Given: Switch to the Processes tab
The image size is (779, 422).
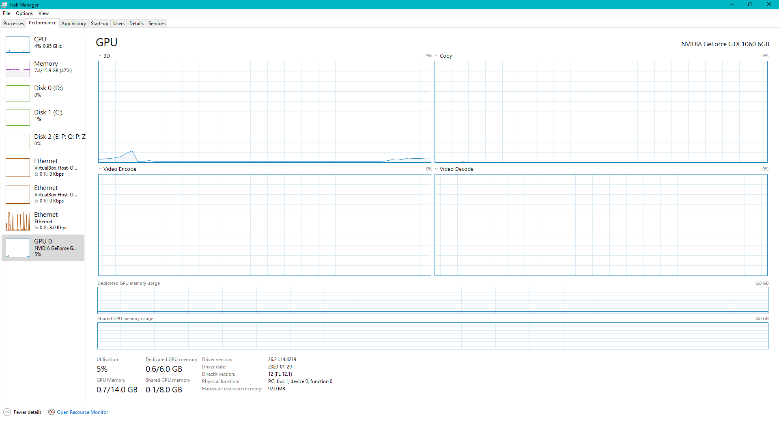Looking at the screenshot, I should pyautogui.click(x=13, y=24).
